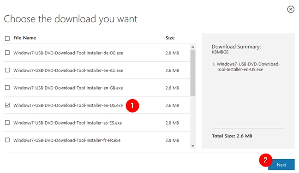The image size is (299, 173).
Task: Click the Next button
Action: click(281, 165)
